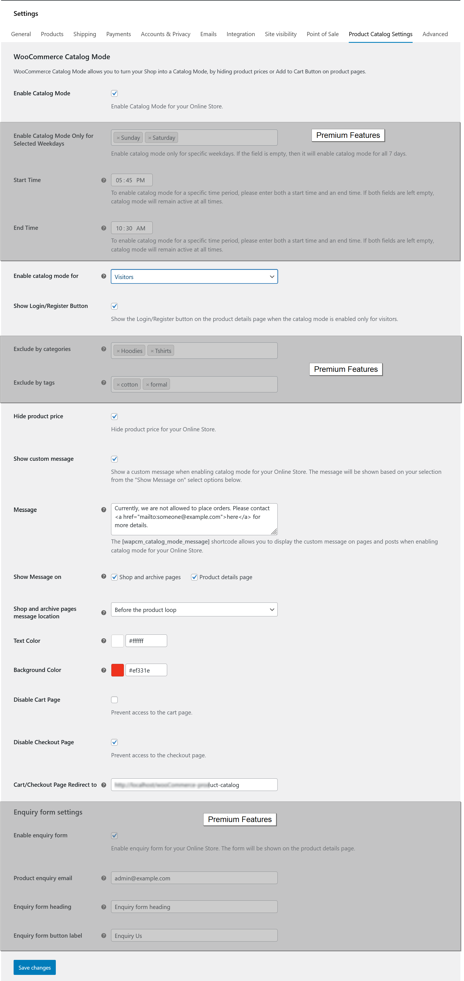Click help icon beside Cart/Checkout Page Redirect to
464x981 pixels.
click(104, 785)
